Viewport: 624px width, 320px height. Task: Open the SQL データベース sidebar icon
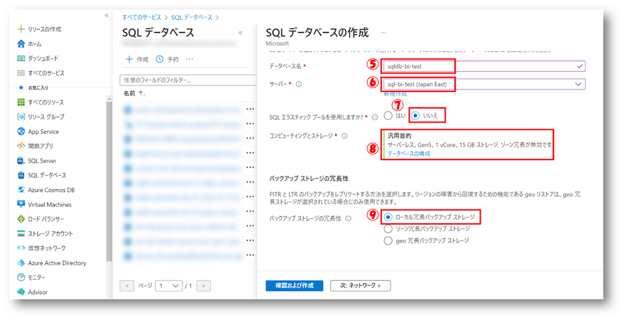(x=21, y=176)
